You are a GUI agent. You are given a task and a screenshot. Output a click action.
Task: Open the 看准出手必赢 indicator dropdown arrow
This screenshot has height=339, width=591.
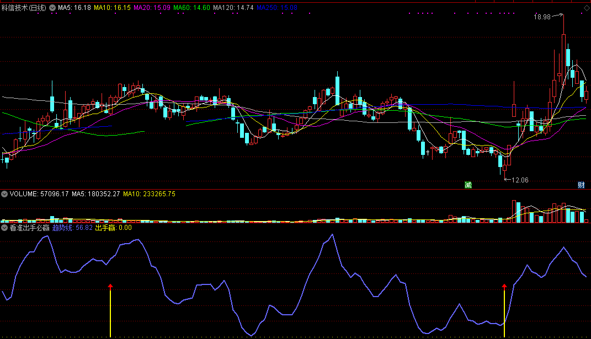(x=4, y=228)
